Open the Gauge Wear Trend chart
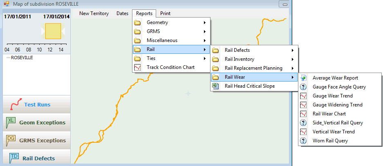Image resolution: width=383 pixels, height=166 pixels. click(x=332, y=96)
